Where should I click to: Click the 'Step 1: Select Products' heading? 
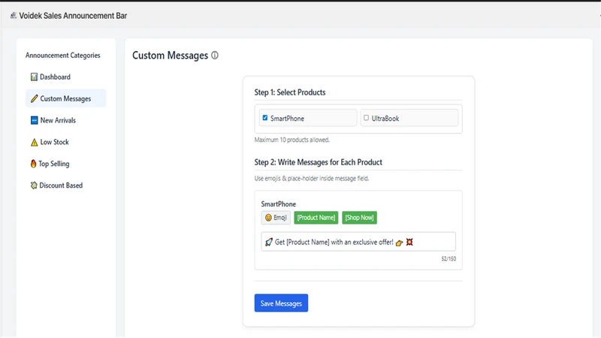[290, 92]
